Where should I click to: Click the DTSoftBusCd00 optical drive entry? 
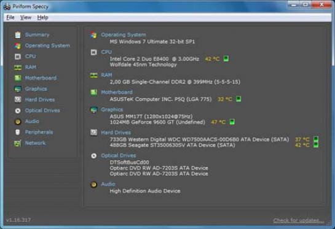coord(129,162)
